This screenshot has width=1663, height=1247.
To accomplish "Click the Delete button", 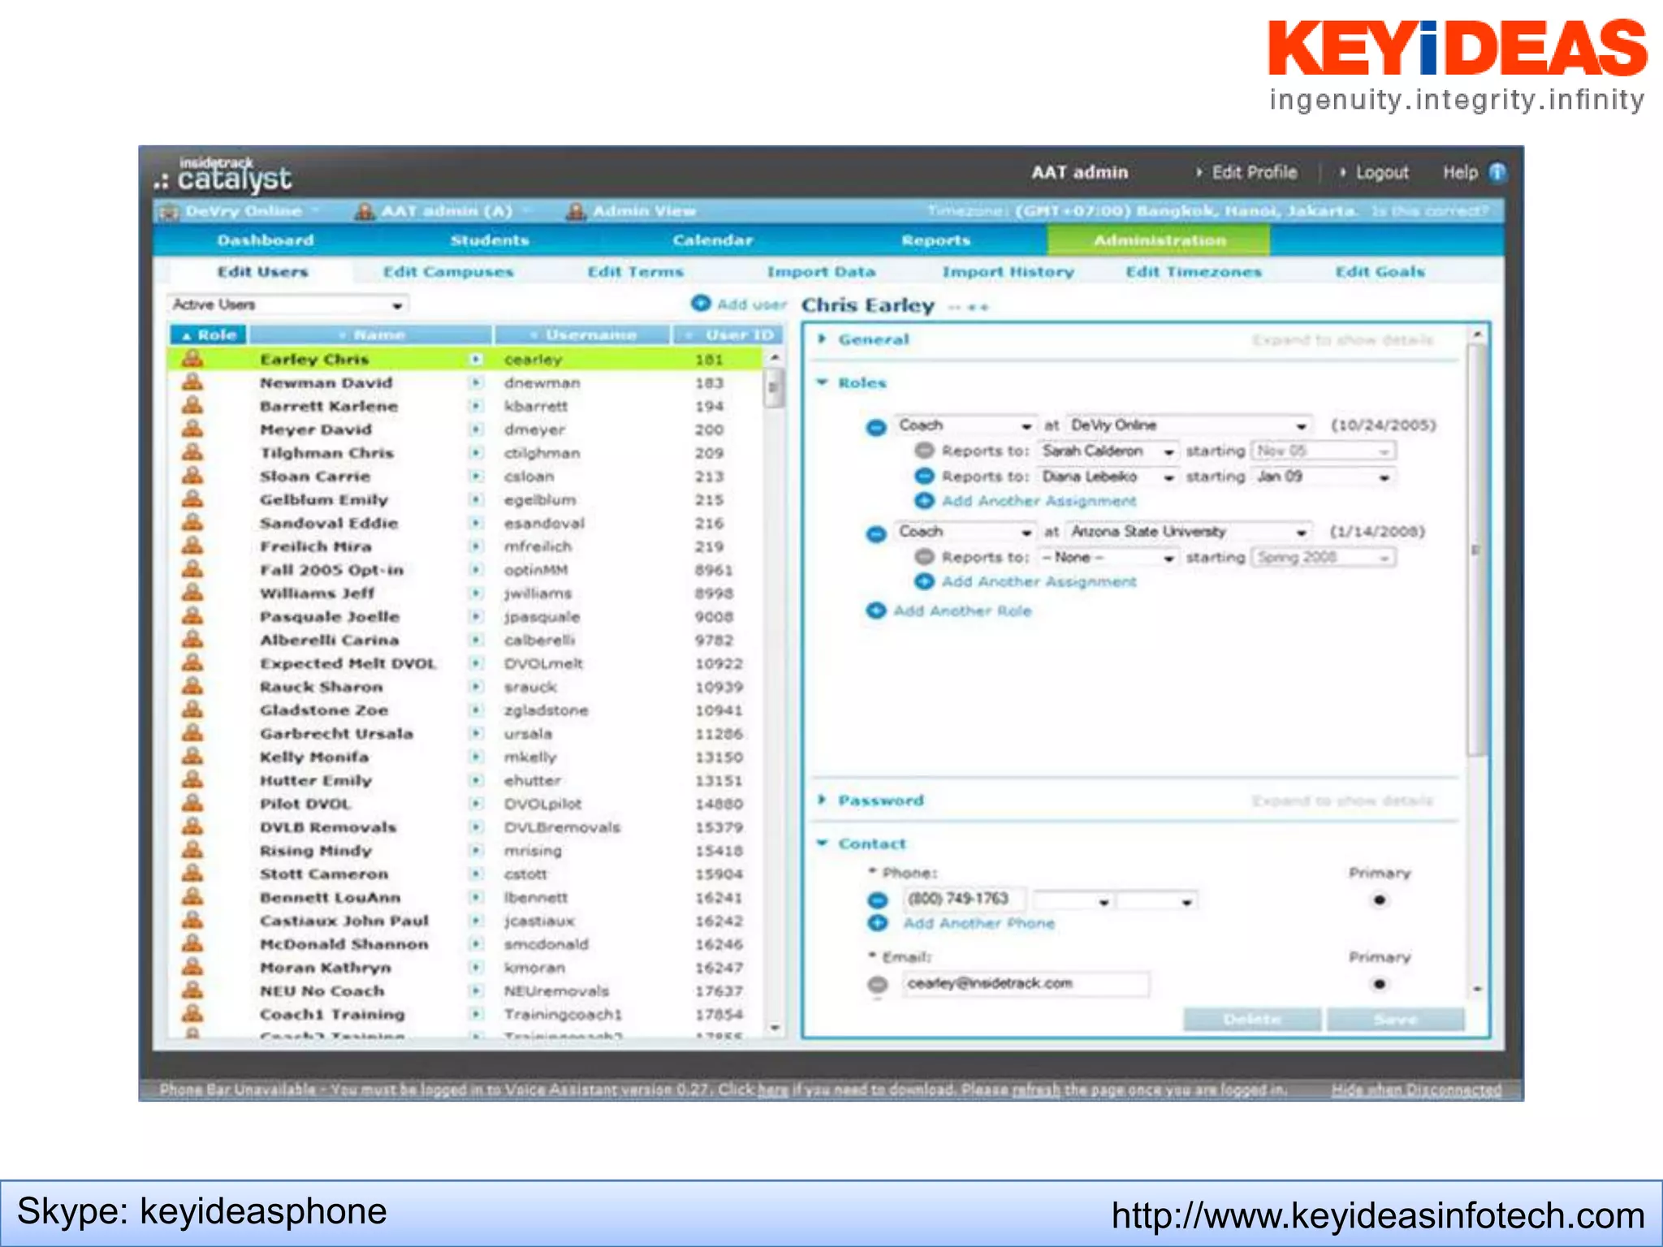I will pyautogui.click(x=1252, y=1020).
